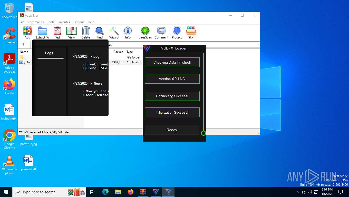The width and height of the screenshot is (349, 197).
Task: Open Firefox from the taskbar
Action: point(131,192)
